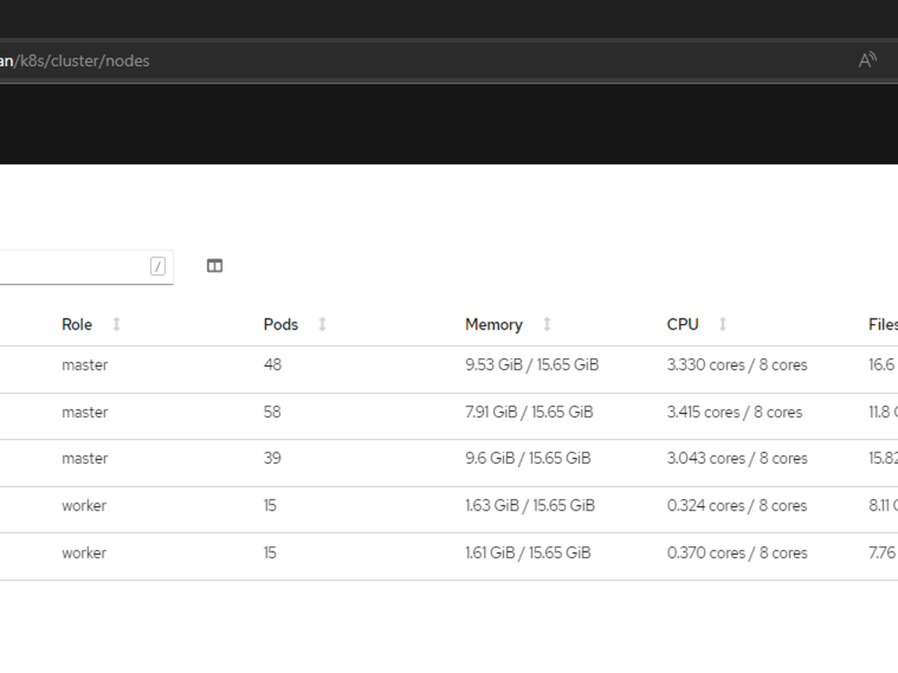Focus the node search filter field
This screenshot has height=673, width=898.
[72, 267]
